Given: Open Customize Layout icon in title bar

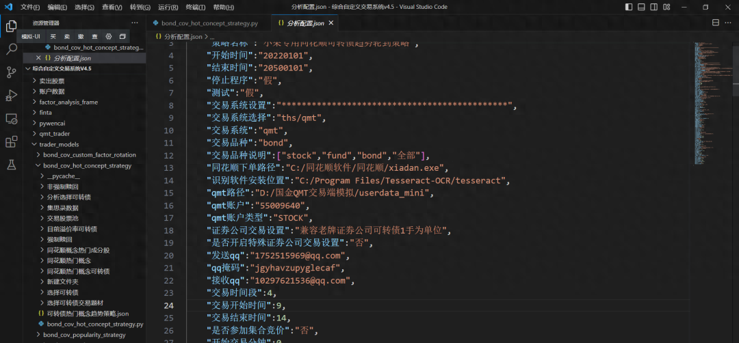Looking at the screenshot, I should 666,7.
